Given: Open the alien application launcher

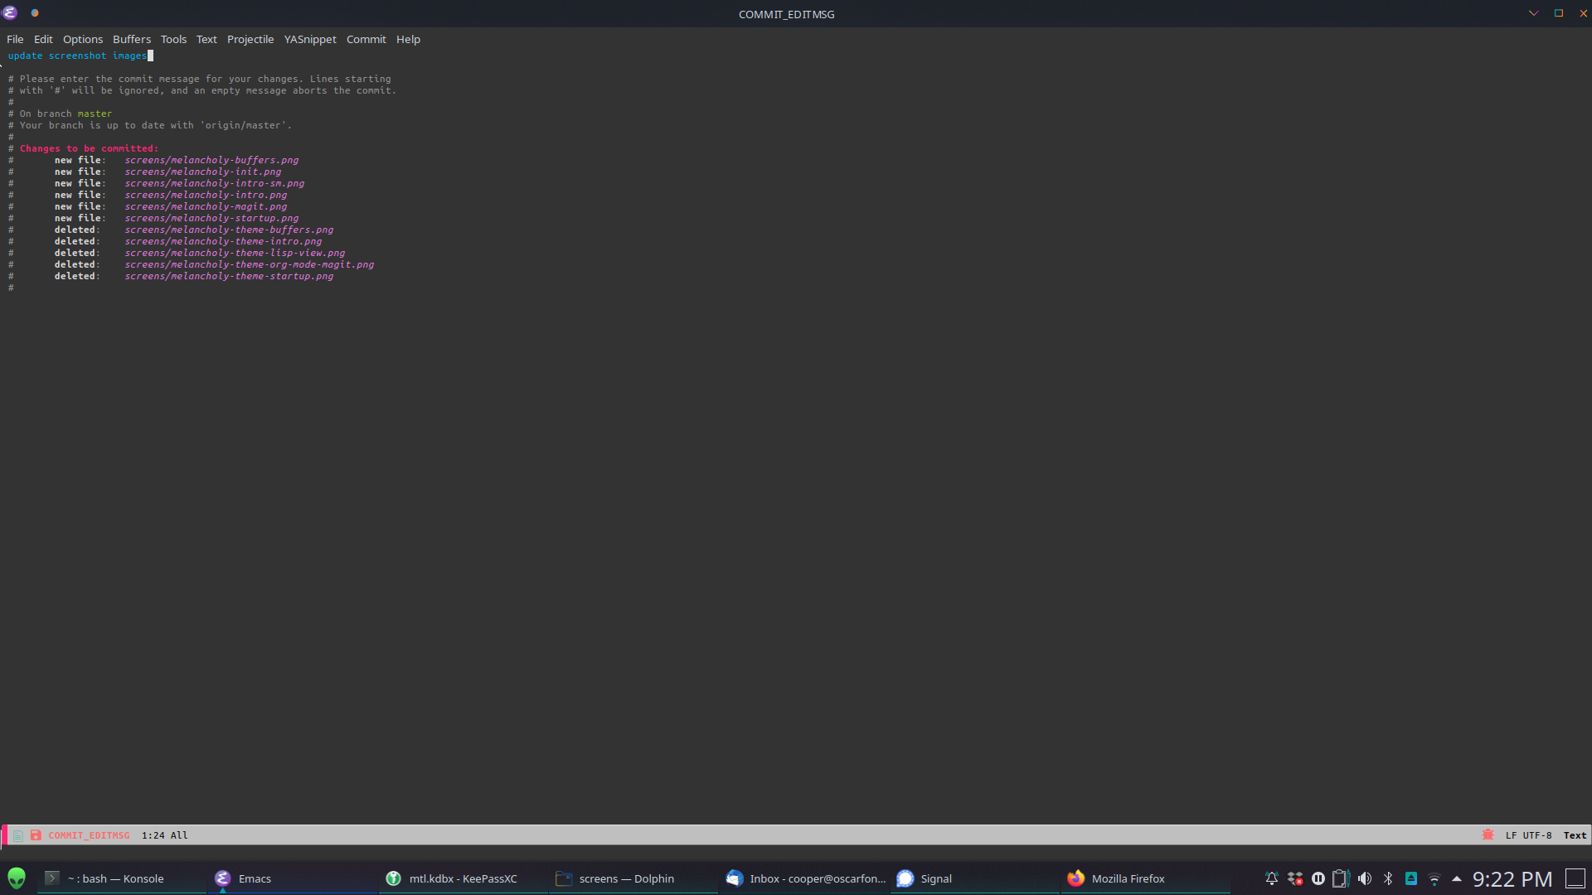Looking at the screenshot, I should 17,878.
